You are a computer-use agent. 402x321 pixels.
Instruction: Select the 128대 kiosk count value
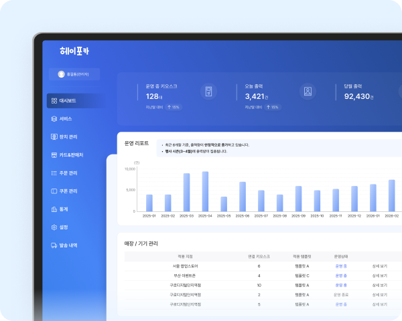click(x=154, y=96)
